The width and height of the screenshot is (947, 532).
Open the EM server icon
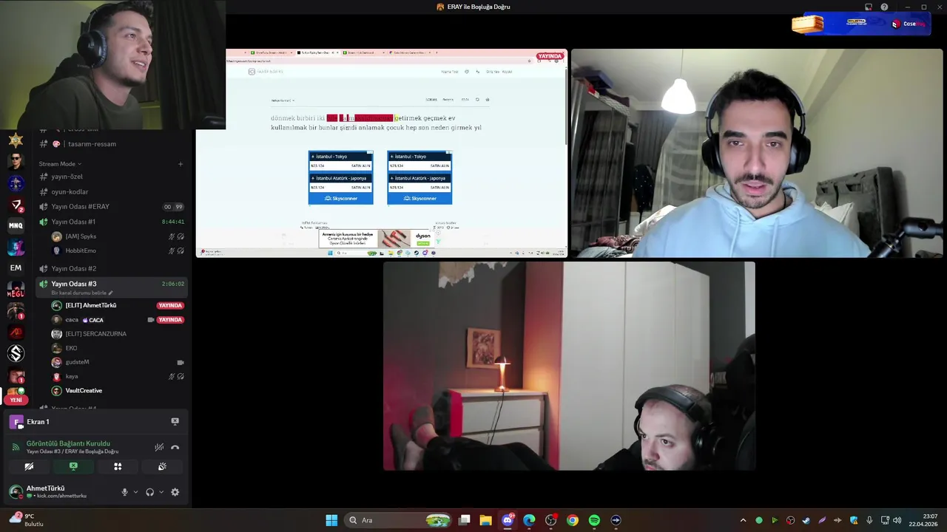tap(16, 267)
